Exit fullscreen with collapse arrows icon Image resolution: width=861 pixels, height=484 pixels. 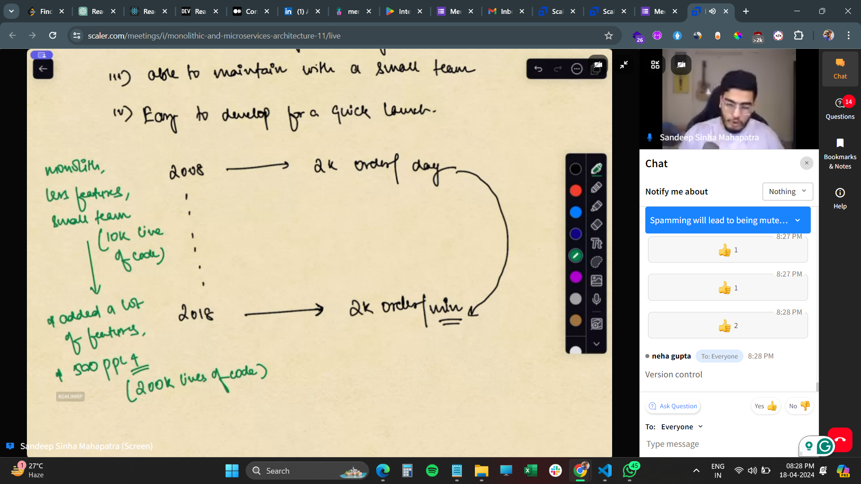point(624,65)
